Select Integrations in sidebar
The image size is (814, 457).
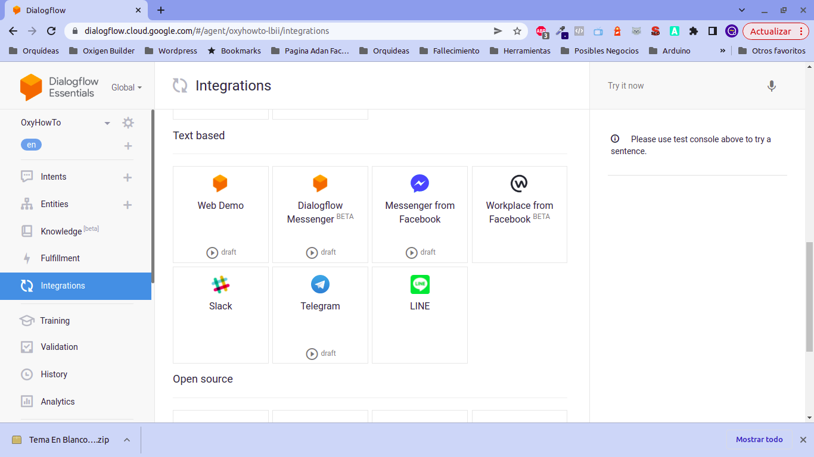pos(76,286)
